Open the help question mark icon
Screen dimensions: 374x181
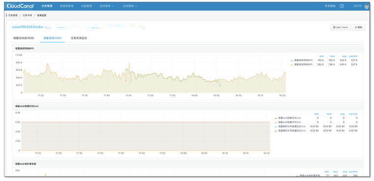[342, 6]
